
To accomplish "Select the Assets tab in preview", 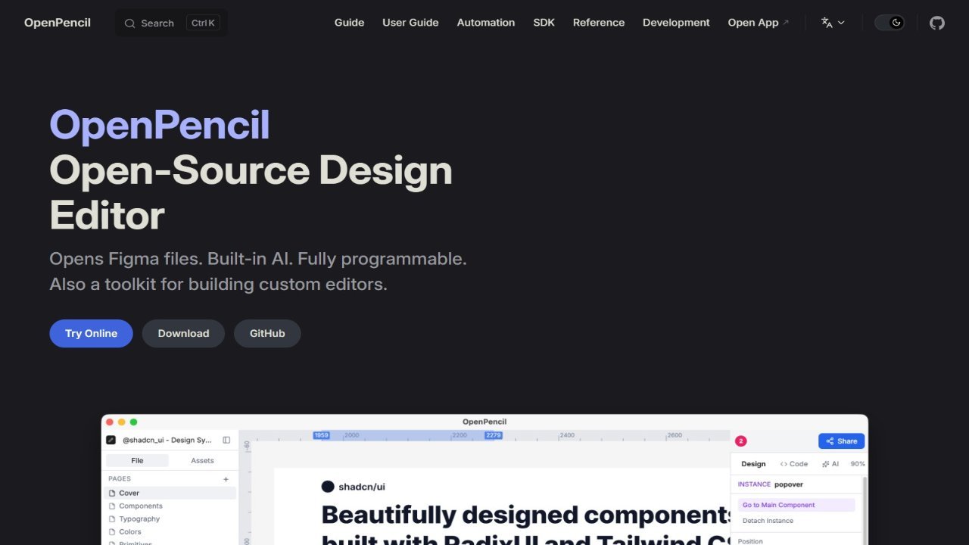I will [202, 460].
